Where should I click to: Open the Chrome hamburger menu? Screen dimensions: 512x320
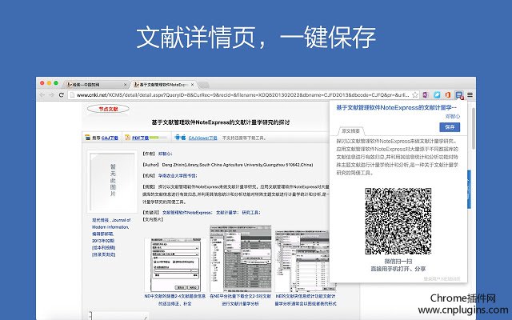470,95
